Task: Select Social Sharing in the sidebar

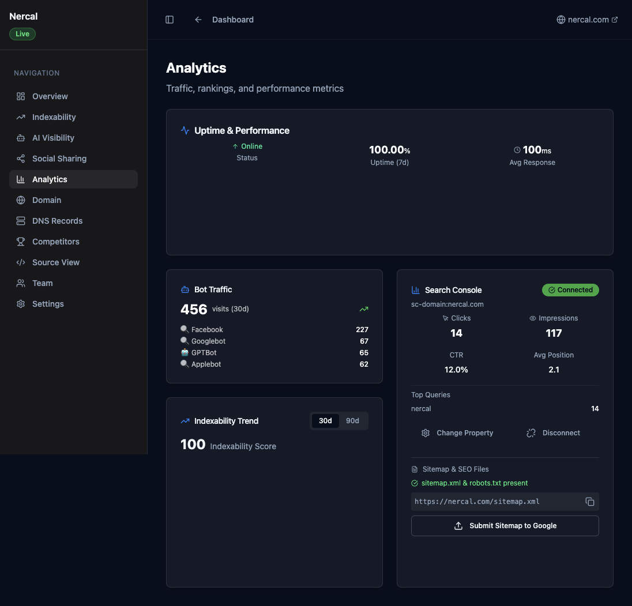Action: pyautogui.click(x=73, y=159)
